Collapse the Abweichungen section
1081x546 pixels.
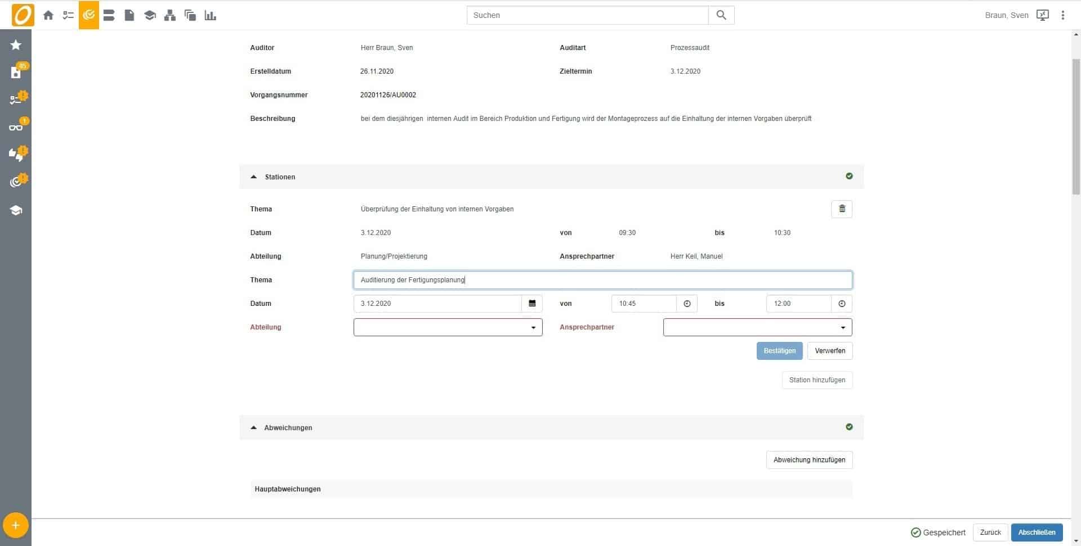point(253,428)
